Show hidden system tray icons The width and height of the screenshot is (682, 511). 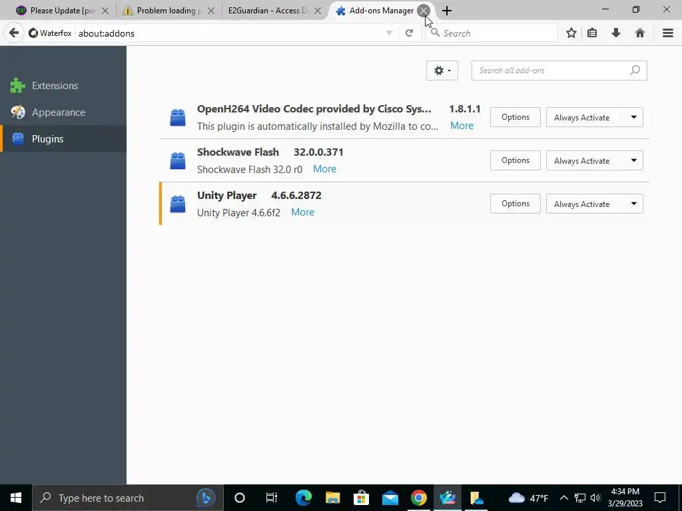pyautogui.click(x=563, y=498)
